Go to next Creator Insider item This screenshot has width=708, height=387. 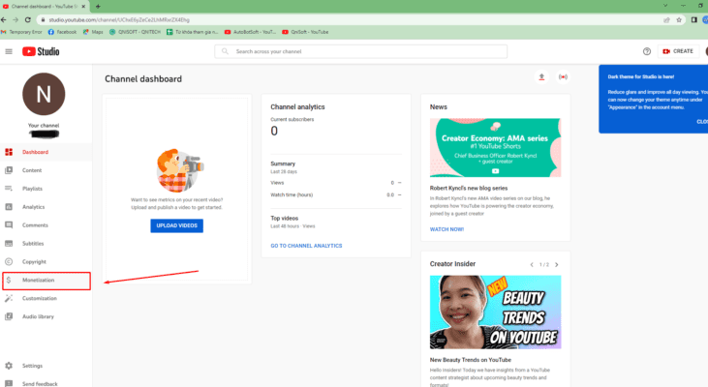pos(556,265)
